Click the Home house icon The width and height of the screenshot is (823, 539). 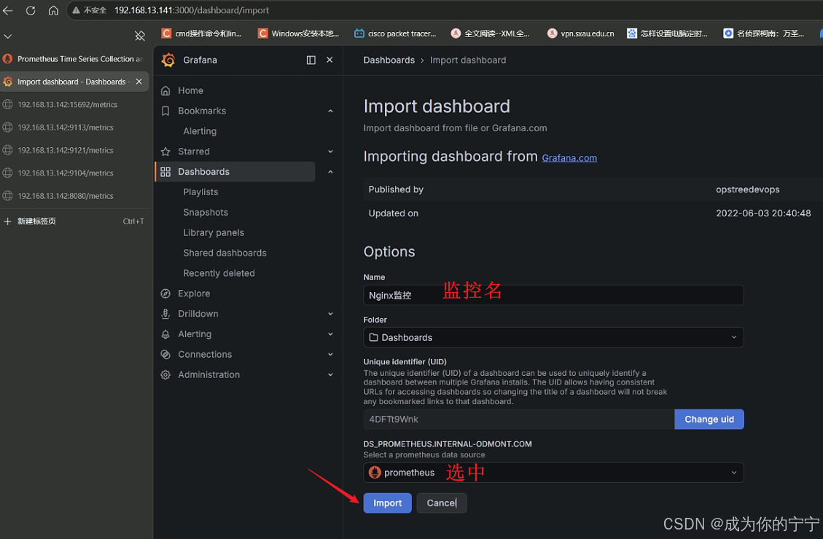[165, 91]
